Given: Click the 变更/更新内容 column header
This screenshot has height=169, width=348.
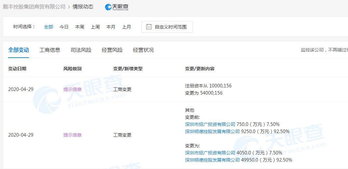Looking at the screenshot, I should [200, 69].
